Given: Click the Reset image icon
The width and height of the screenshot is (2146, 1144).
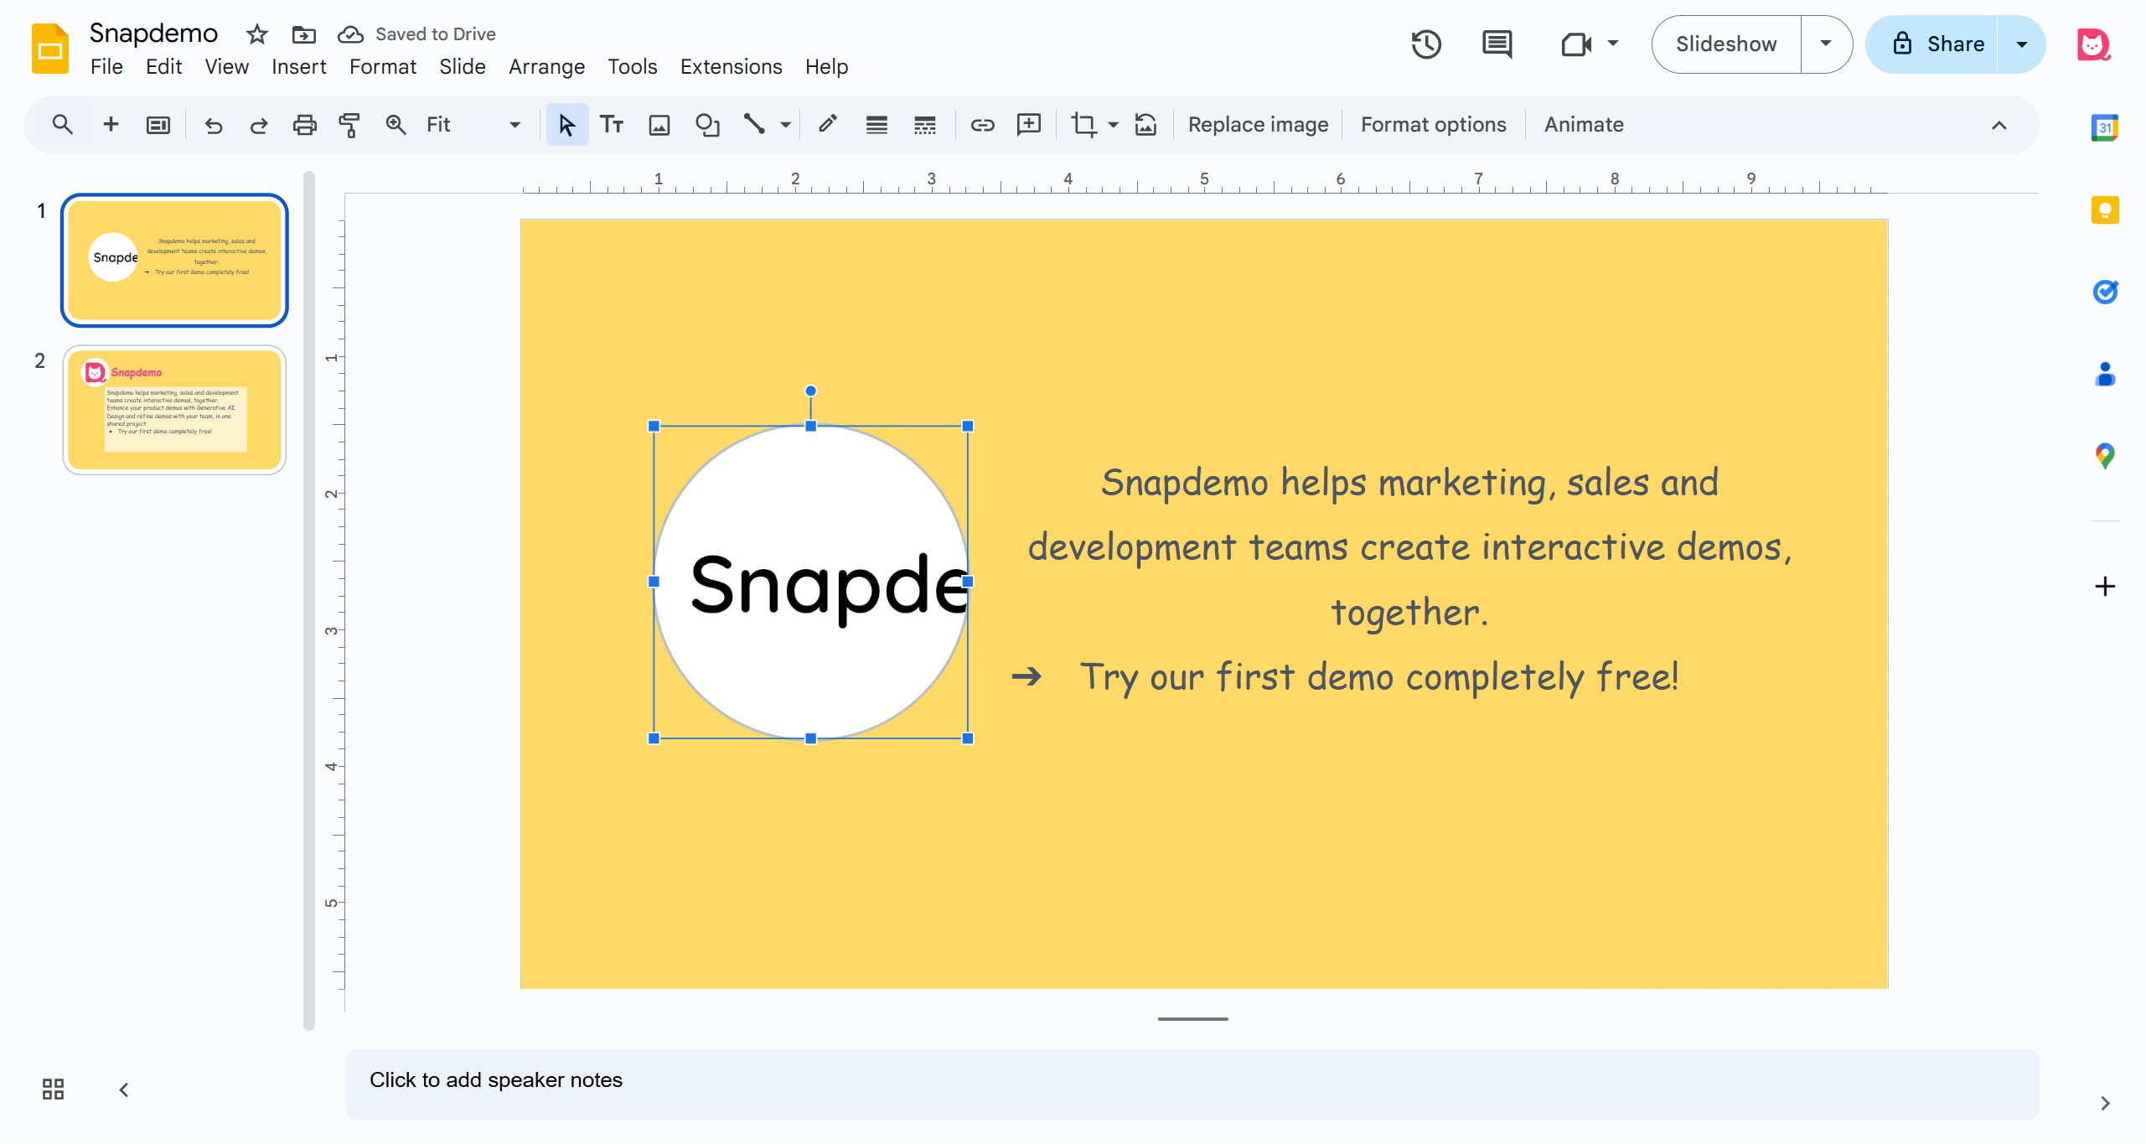Looking at the screenshot, I should pos(1146,125).
